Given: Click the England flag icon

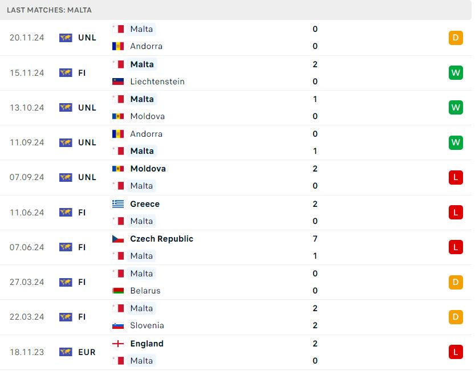Looking at the screenshot, I should 118,344.
